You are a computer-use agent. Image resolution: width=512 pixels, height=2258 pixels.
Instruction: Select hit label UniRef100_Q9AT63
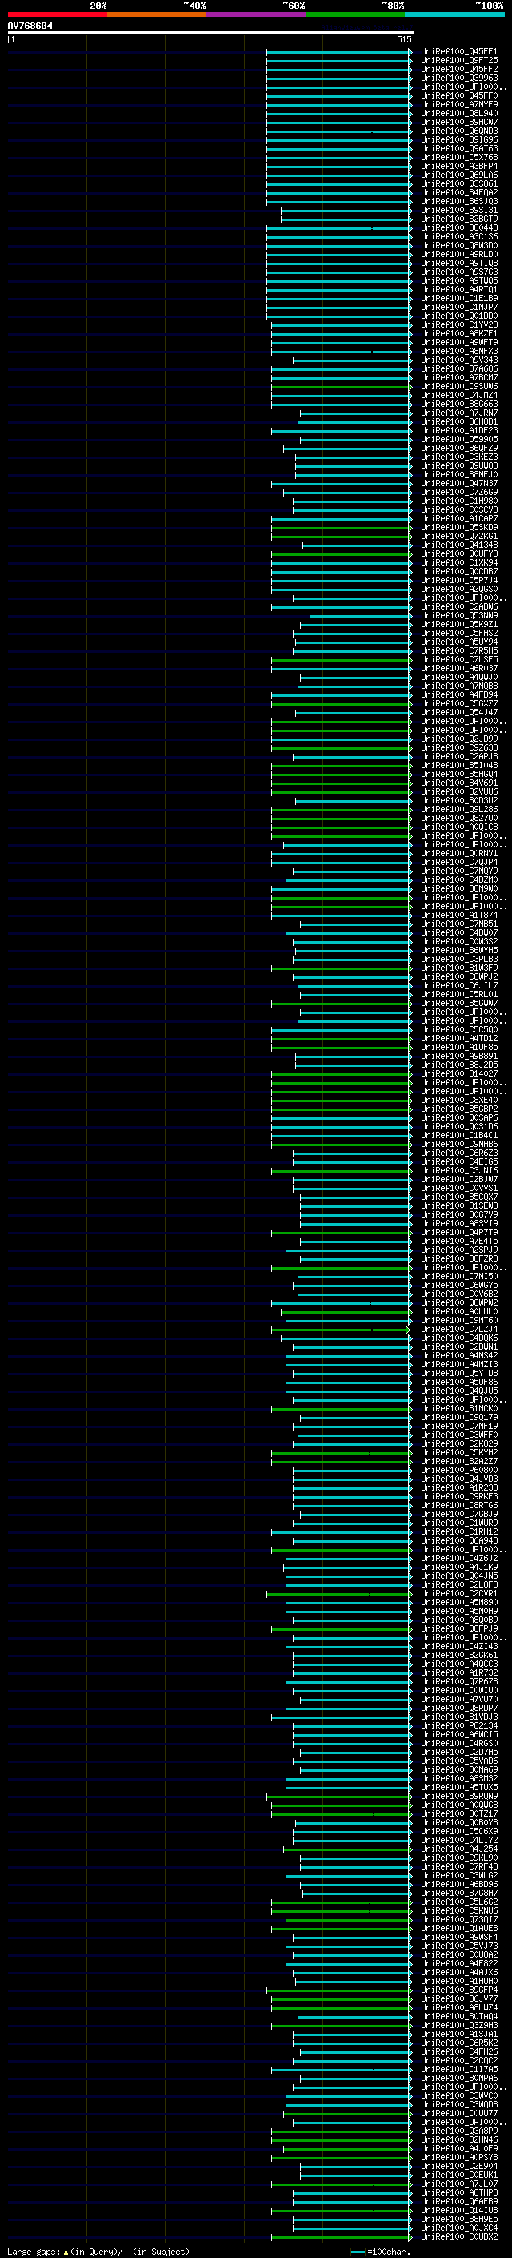[458, 148]
